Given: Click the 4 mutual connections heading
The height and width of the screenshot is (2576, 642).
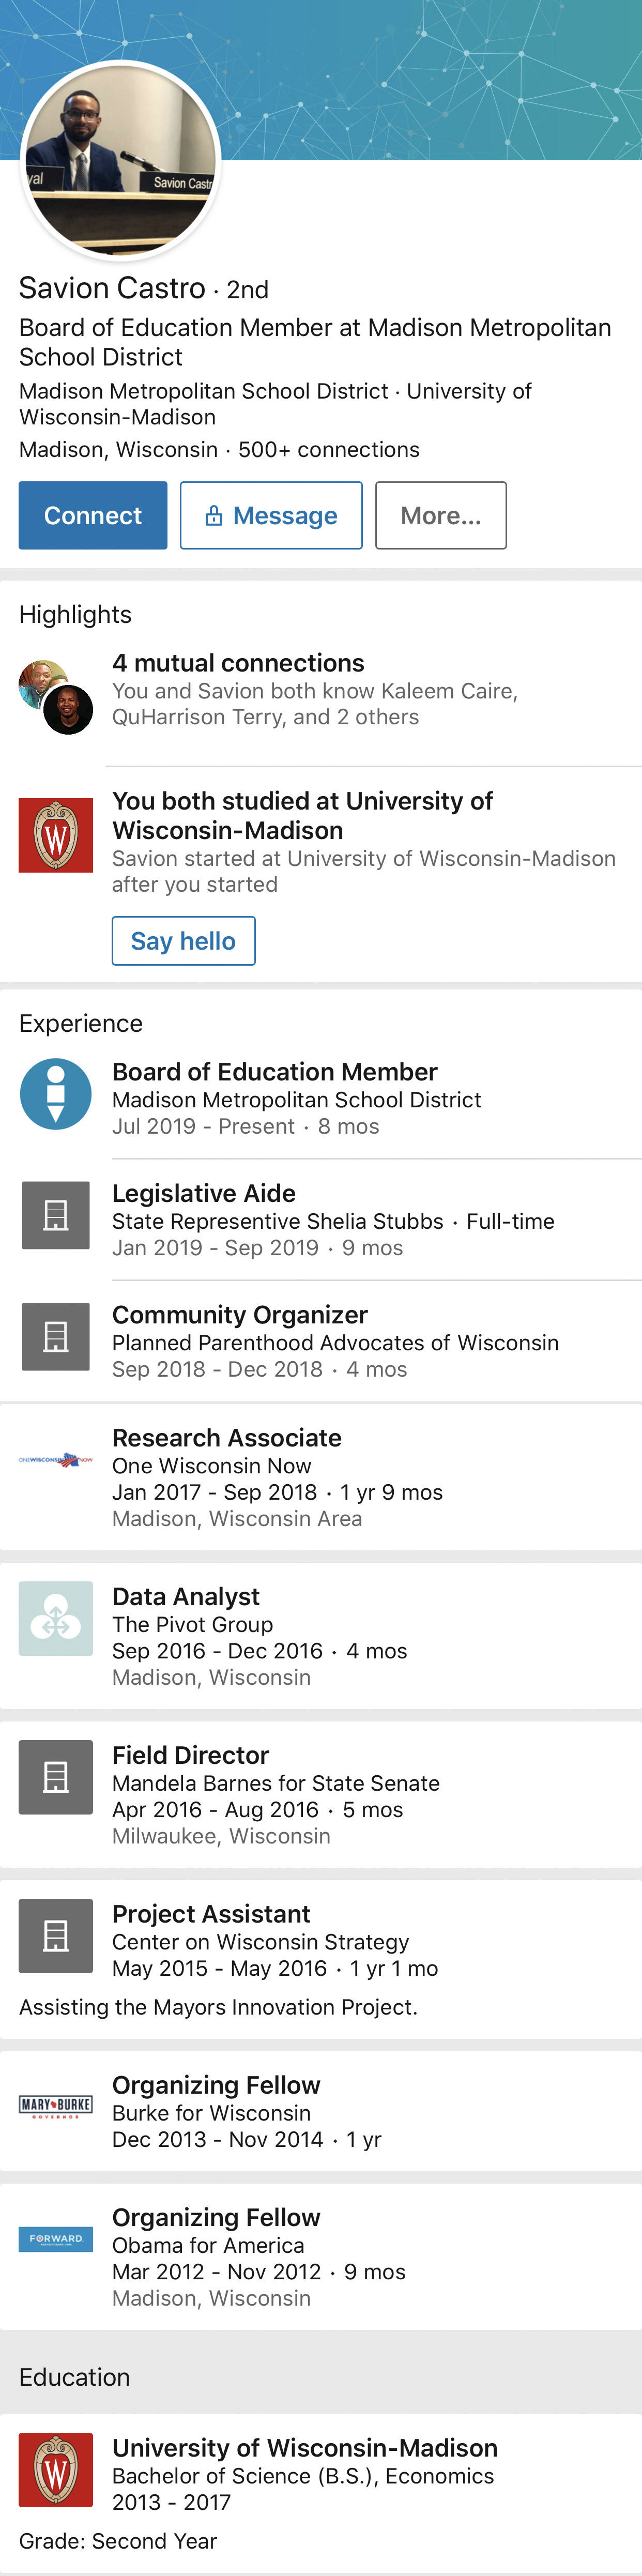Looking at the screenshot, I should [x=238, y=663].
